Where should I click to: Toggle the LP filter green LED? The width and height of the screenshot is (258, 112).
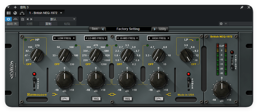[197, 40]
